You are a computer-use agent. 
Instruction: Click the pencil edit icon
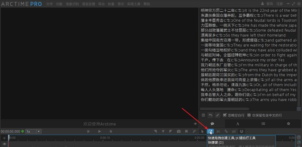217,115
